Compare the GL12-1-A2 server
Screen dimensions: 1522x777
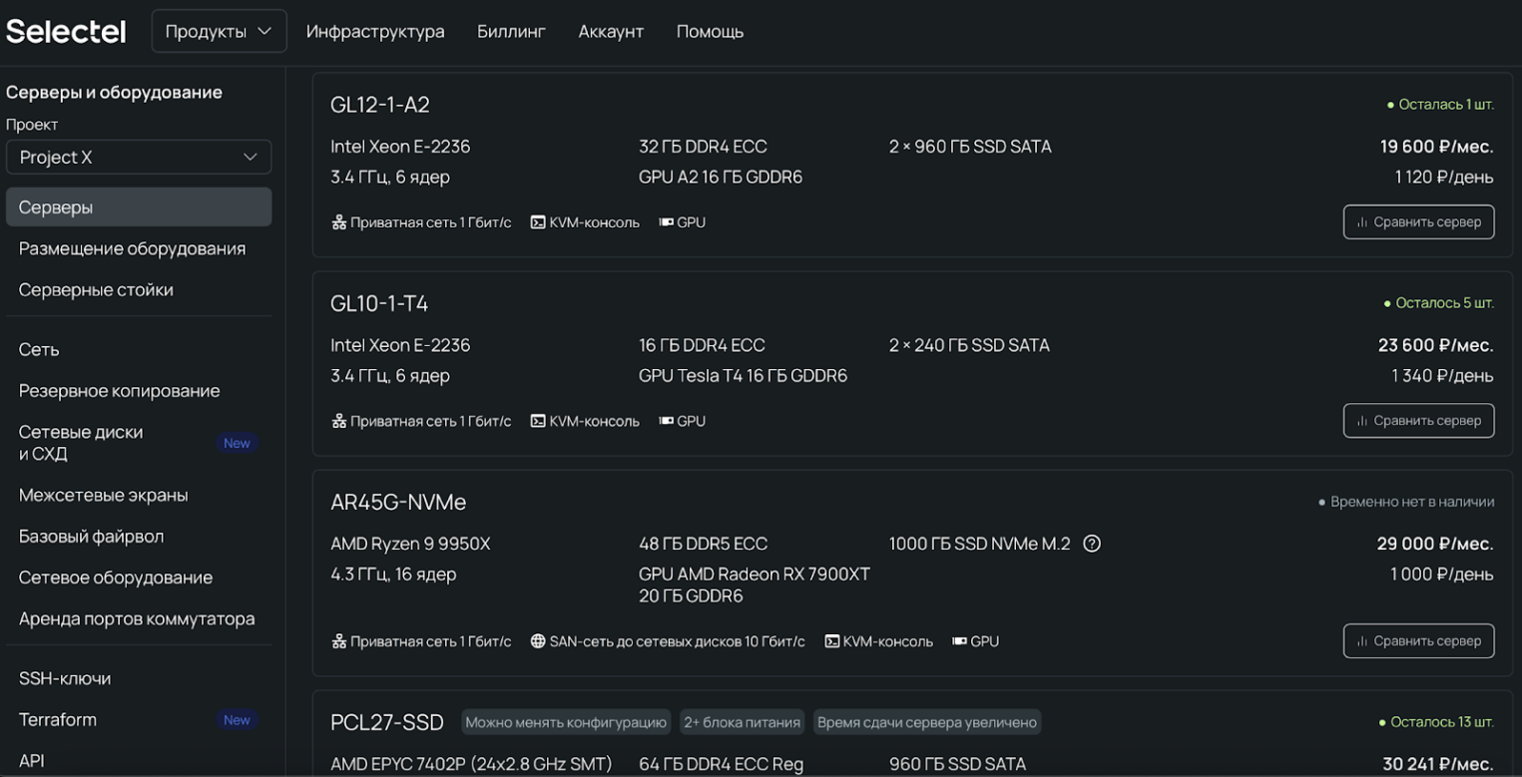[x=1417, y=222]
